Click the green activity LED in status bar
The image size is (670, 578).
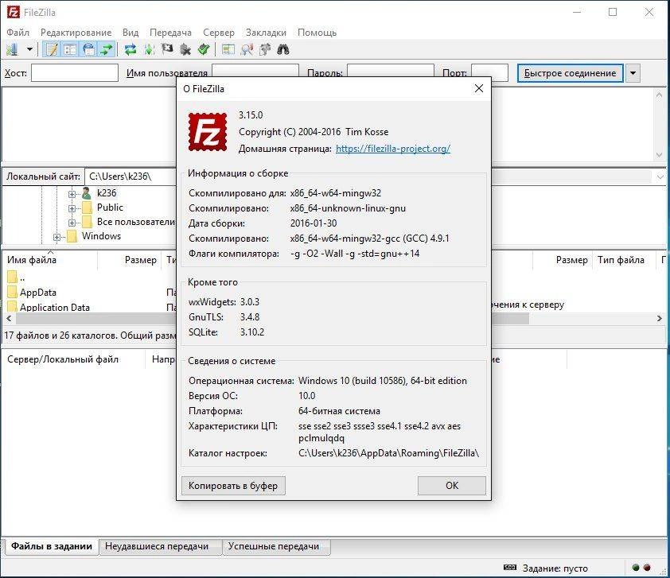(636, 568)
